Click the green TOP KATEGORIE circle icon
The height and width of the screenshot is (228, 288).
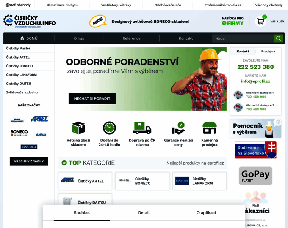(64, 163)
